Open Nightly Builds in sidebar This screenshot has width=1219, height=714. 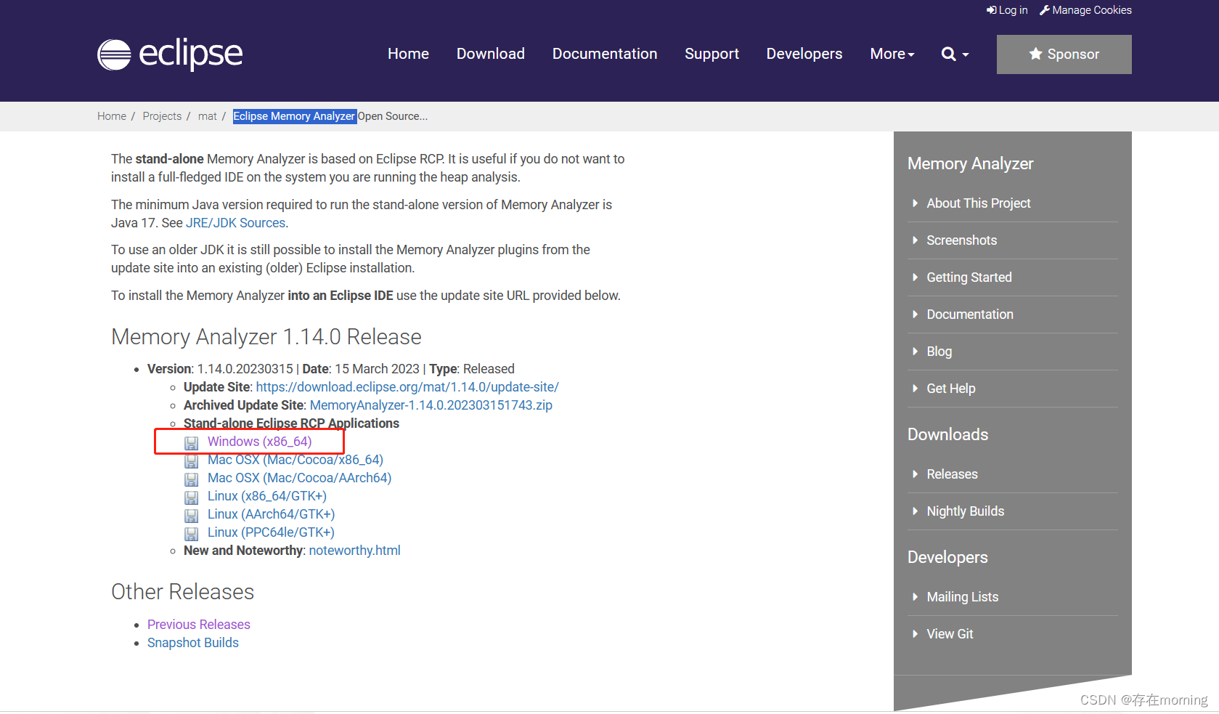click(966, 511)
